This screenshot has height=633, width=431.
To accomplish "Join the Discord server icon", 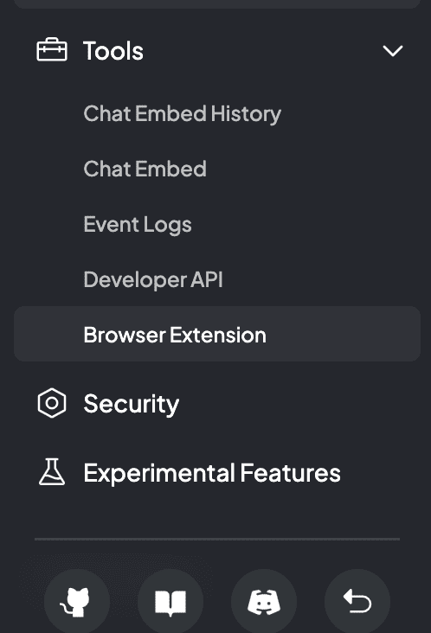I will tap(264, 603).
